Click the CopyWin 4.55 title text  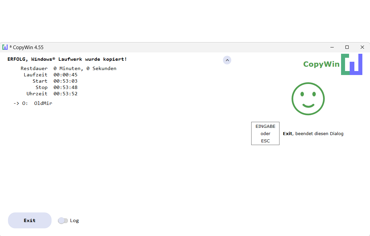(28, 47)
